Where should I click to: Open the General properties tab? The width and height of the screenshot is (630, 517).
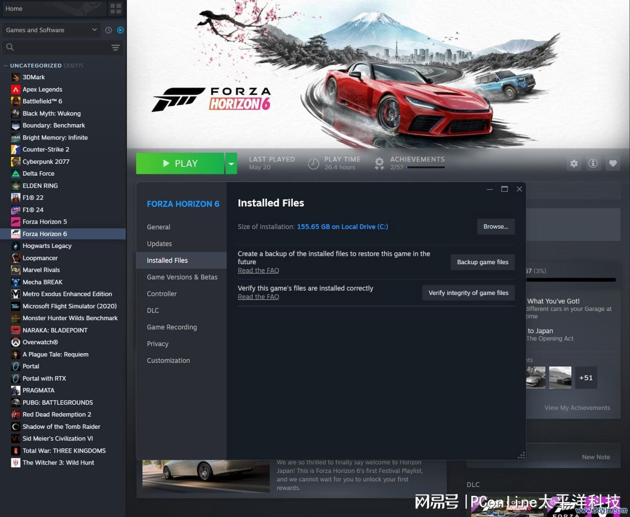[x=181, y=227]
